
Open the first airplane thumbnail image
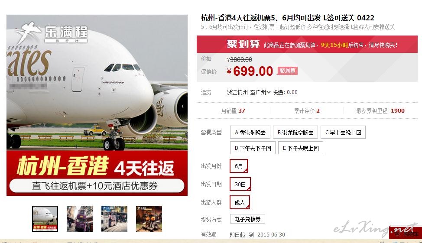tap(45, 218)
